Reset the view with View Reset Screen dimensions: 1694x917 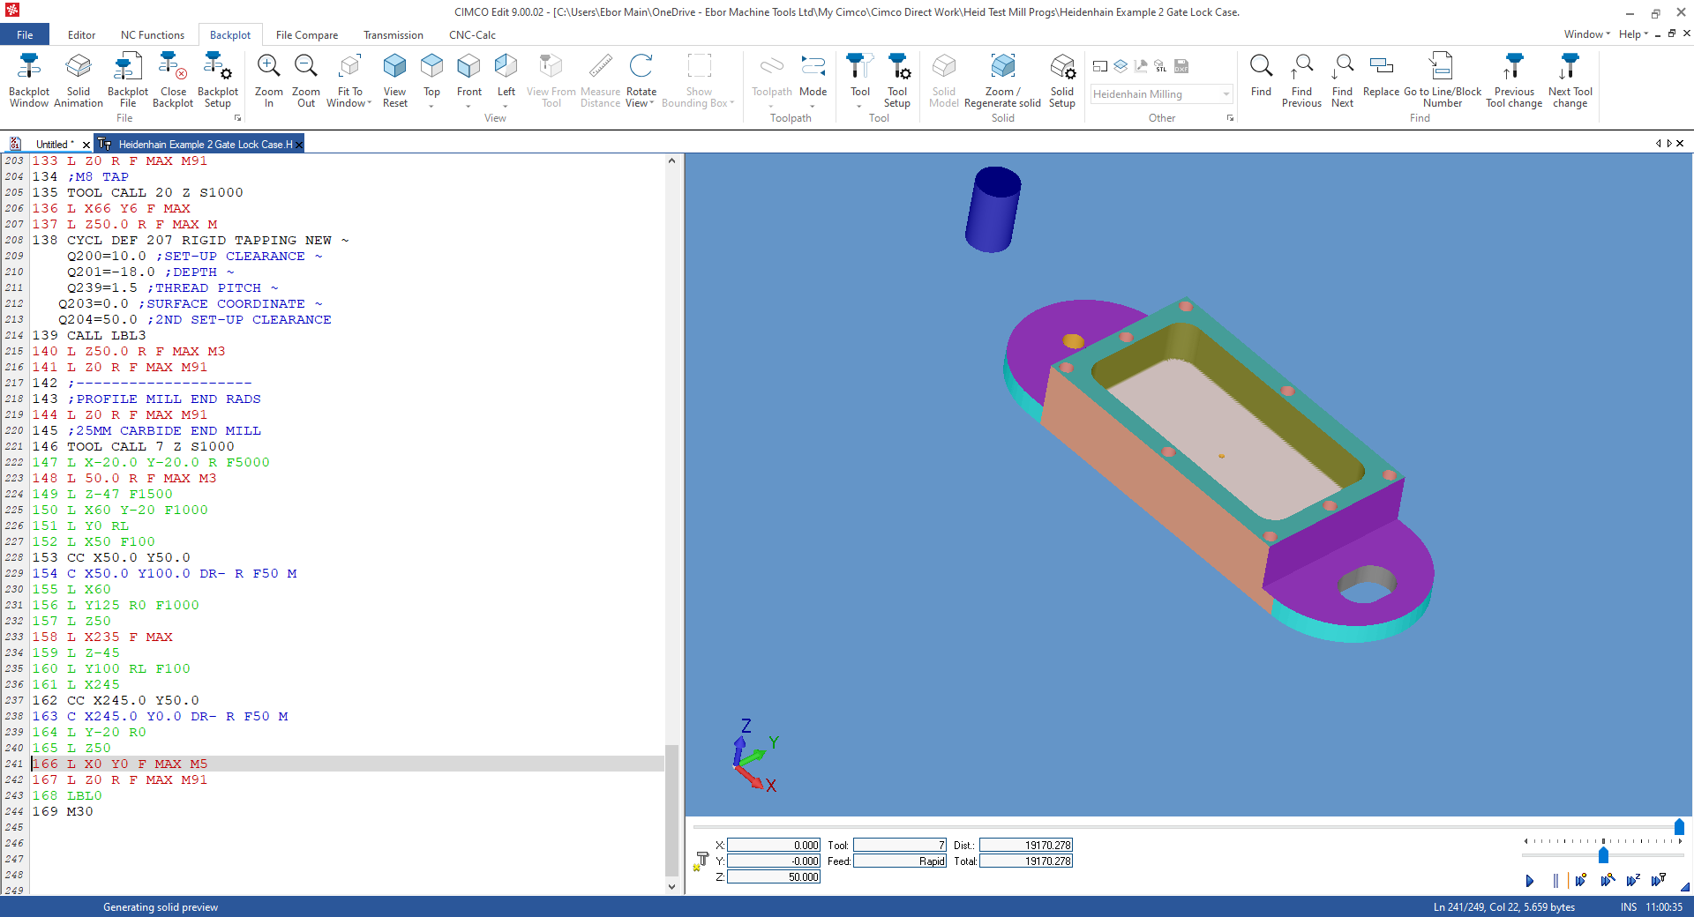click(x=395, y=80)
